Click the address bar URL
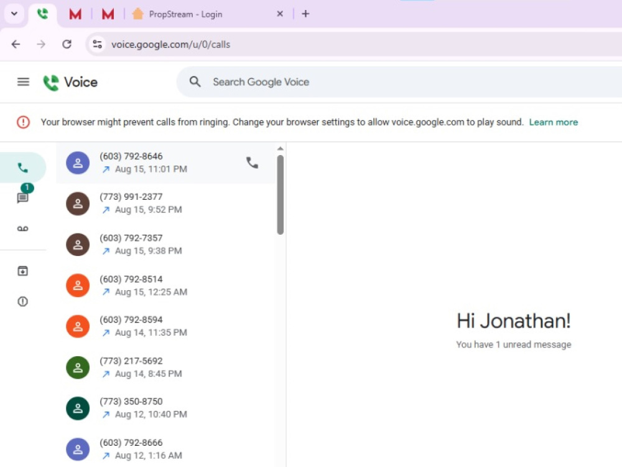This screenshot has width=622, height=467. point(170,44)
